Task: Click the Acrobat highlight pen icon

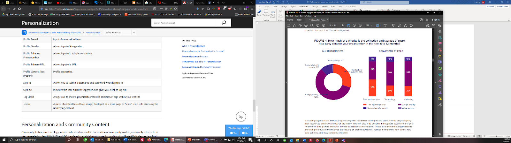Action: coord(400,25)
